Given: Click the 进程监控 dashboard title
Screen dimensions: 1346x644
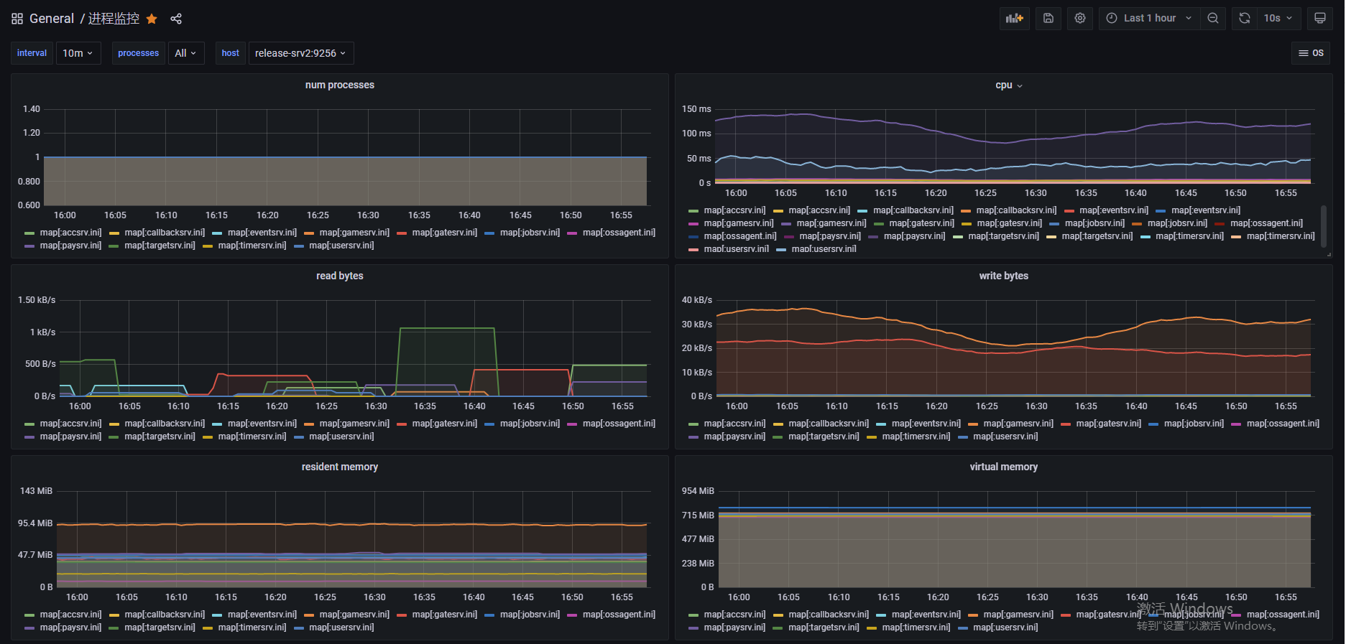Looking at the screenshot, I should click(x=114, y=19).
